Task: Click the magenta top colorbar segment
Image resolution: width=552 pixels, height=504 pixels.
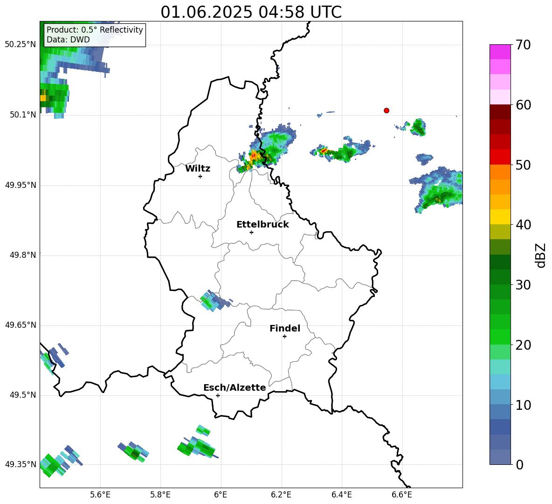Action: (x=500, y=52)
